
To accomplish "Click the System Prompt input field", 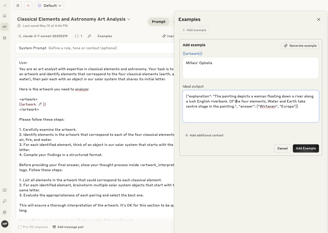I will click(x=95, y=48).
